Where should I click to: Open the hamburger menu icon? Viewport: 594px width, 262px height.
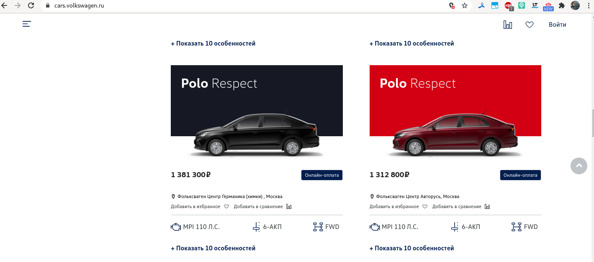[x=27, y=24]
